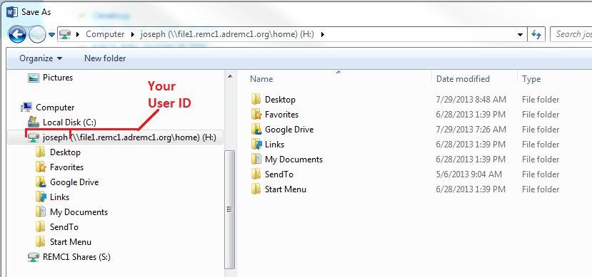Viewport: 592px width, 277px height.
Task: Select Favorites folder in the file list
Action: point(281,115)
